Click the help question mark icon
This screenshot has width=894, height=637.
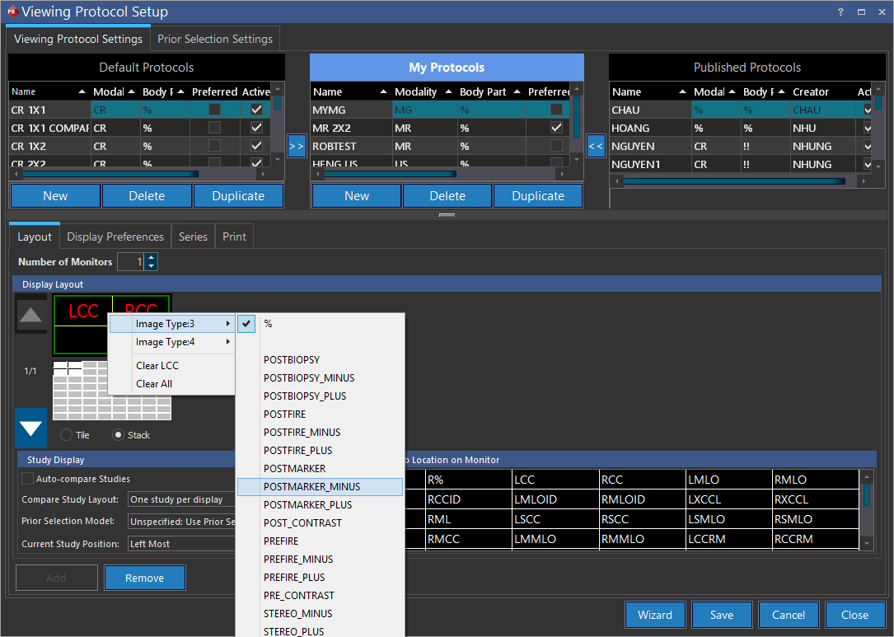coord(840,12)
